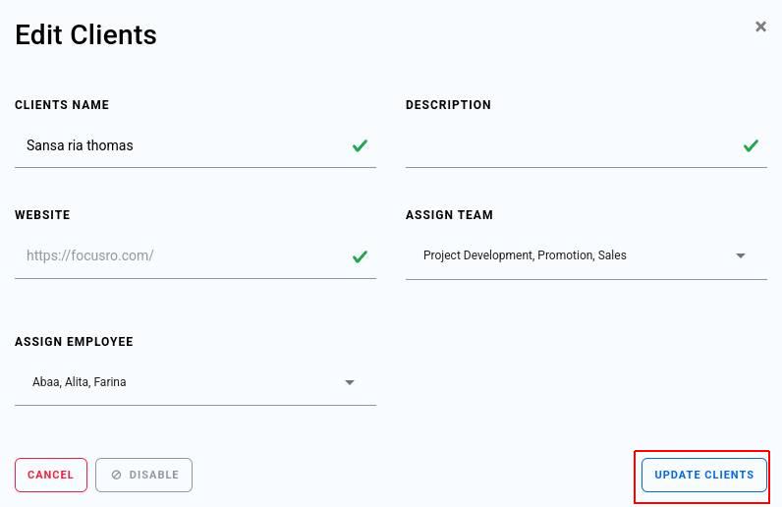Screen dimensions: 782x507
Task: Close the Edit Clients dialog with X
Action: tap(760, 27)
